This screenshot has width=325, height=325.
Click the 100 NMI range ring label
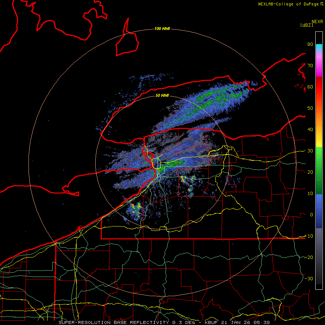[x=162, y=29]
